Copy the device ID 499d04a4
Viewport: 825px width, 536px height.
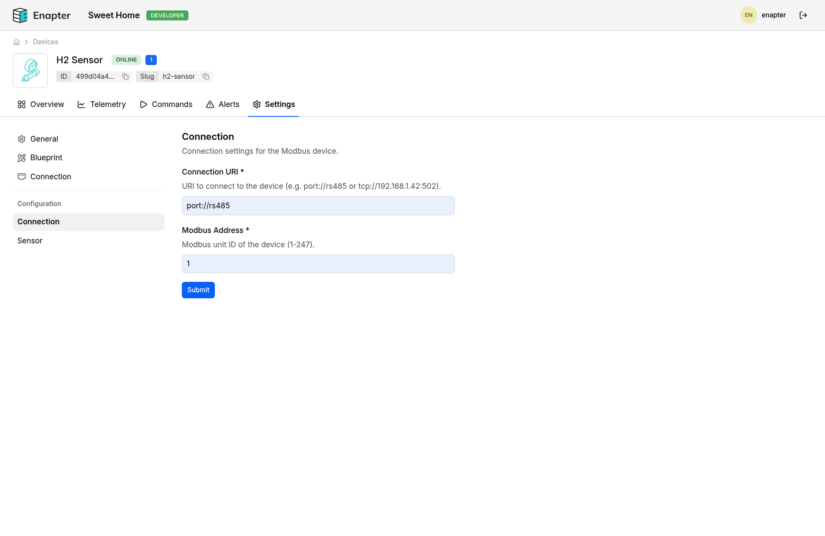125,77
